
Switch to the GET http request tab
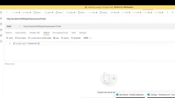coord(27,13)
